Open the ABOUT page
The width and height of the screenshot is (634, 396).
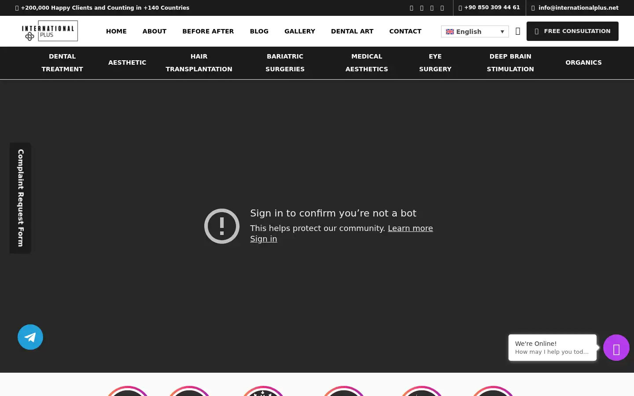[155, 31]
